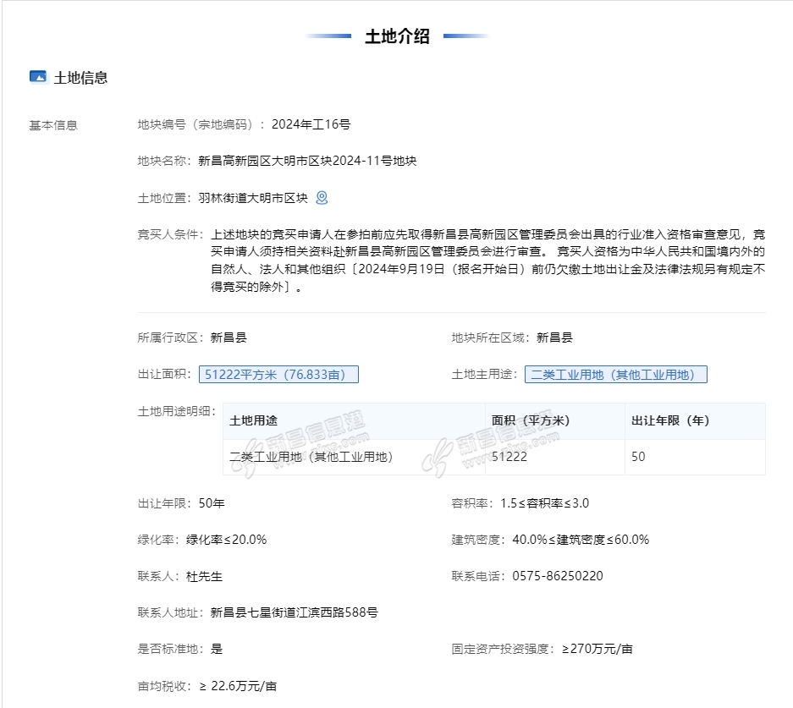Viewport: 793px width, 708px height.
Task: Click the investment intensity ≥270万元/亩
Action: pos(598,649)
